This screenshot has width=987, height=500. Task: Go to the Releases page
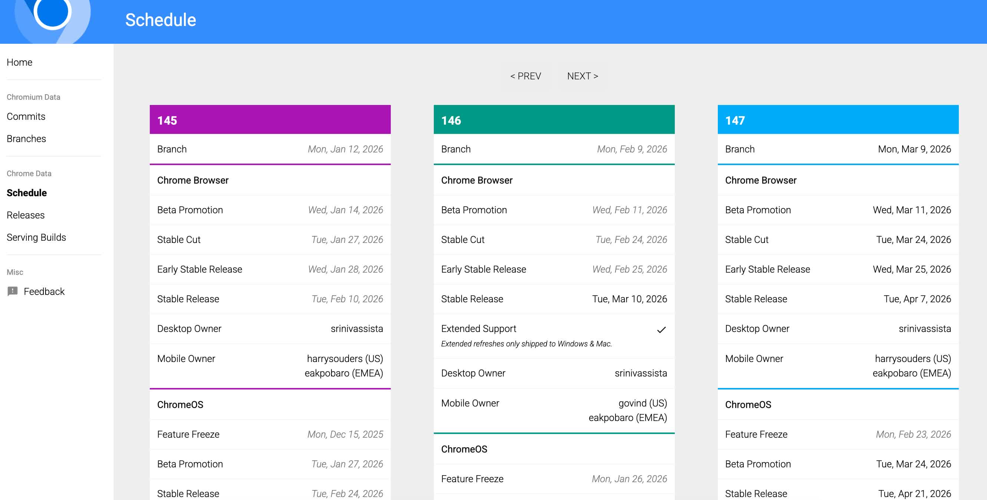25,215
